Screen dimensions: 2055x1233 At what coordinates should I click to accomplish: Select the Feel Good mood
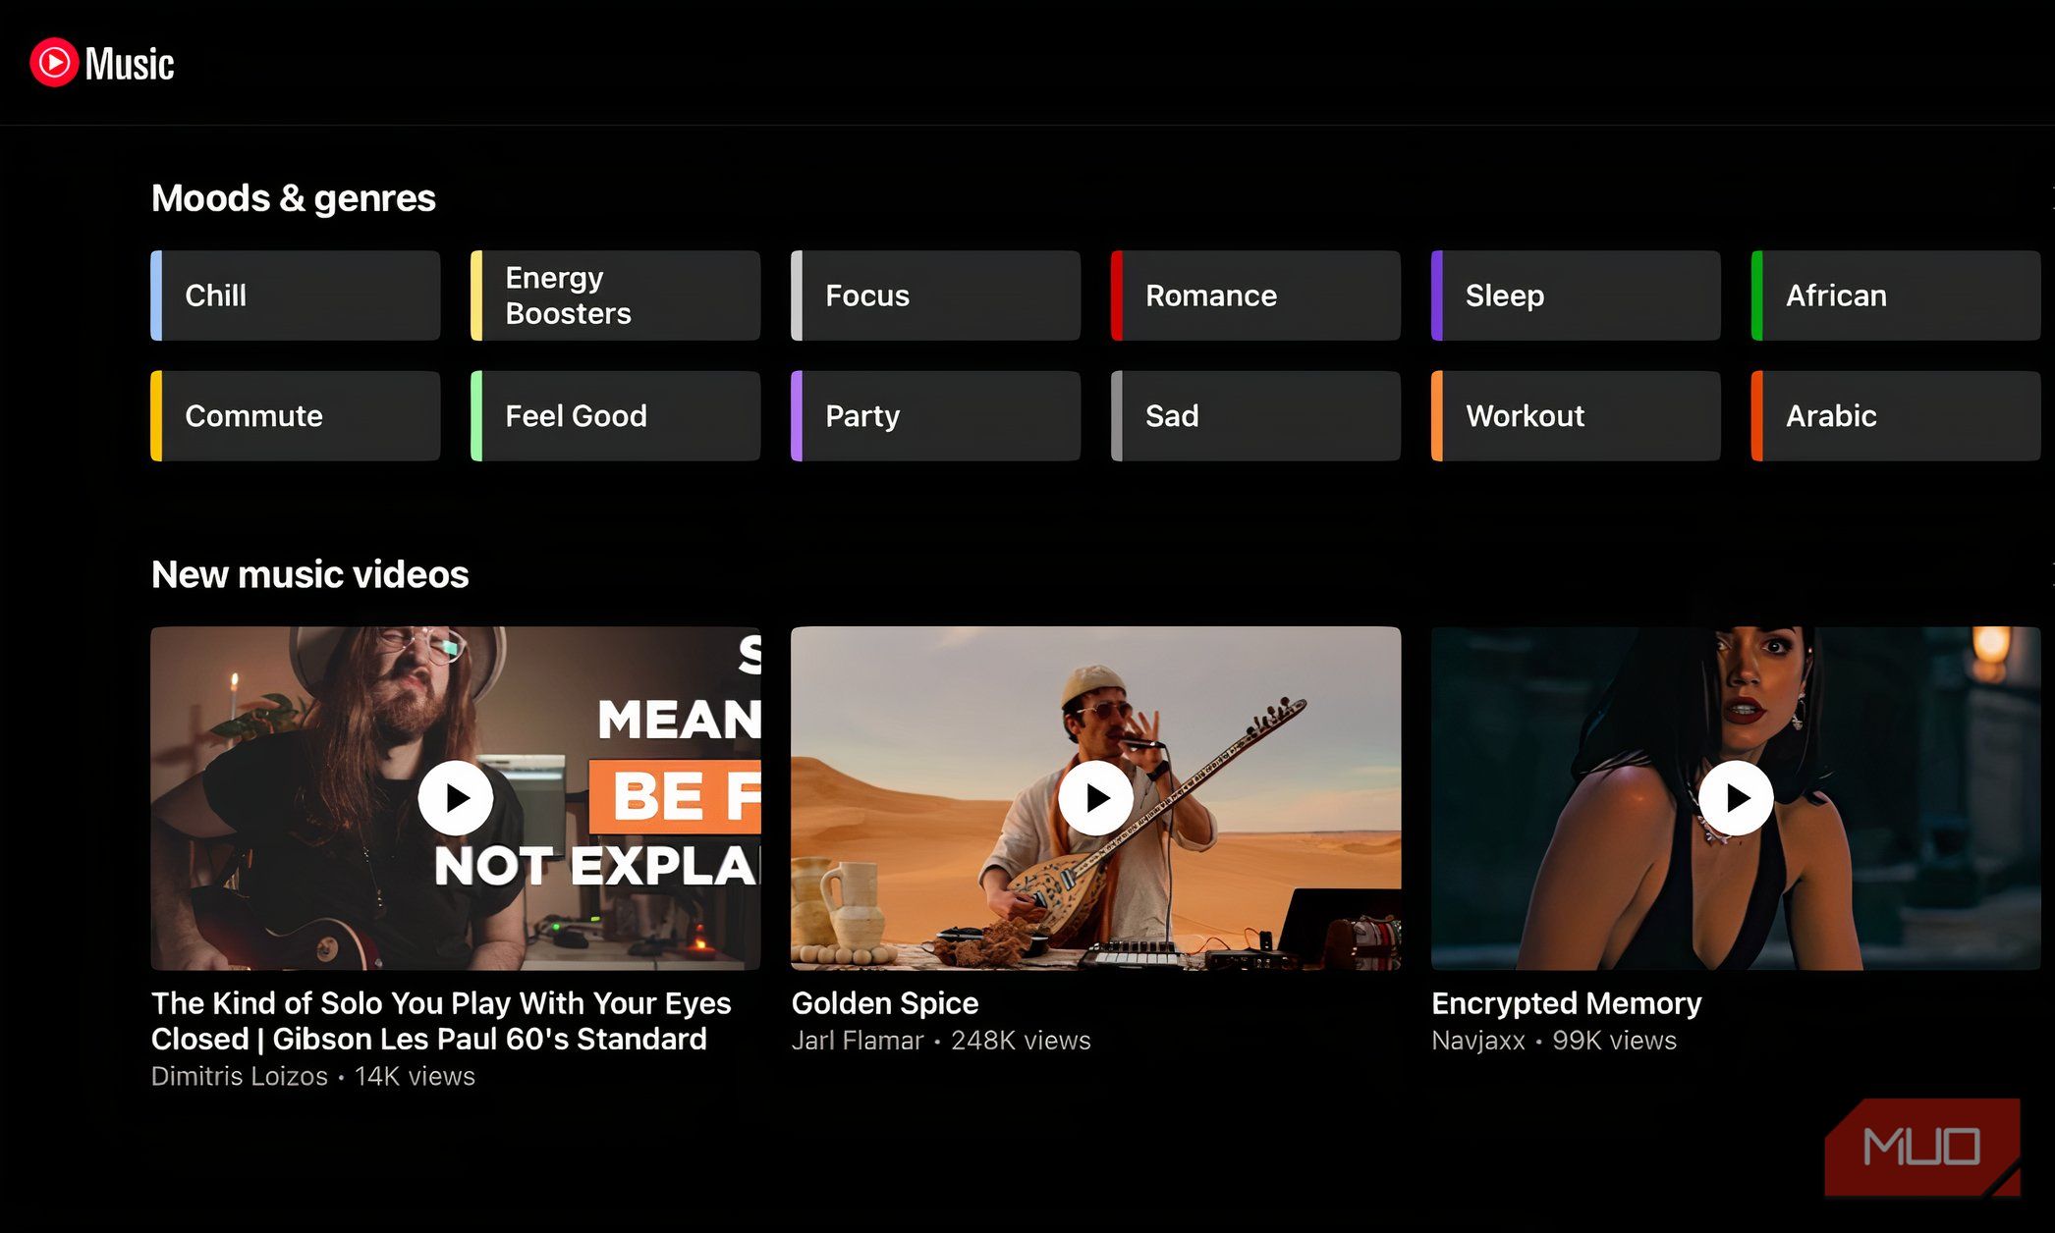616,416
